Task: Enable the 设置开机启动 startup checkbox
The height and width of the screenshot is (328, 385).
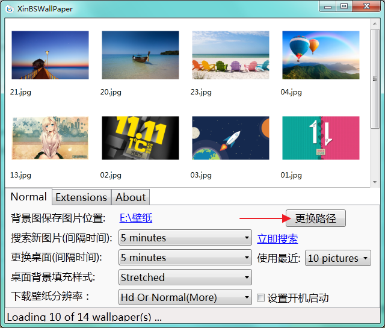Action: coord(261,298)
